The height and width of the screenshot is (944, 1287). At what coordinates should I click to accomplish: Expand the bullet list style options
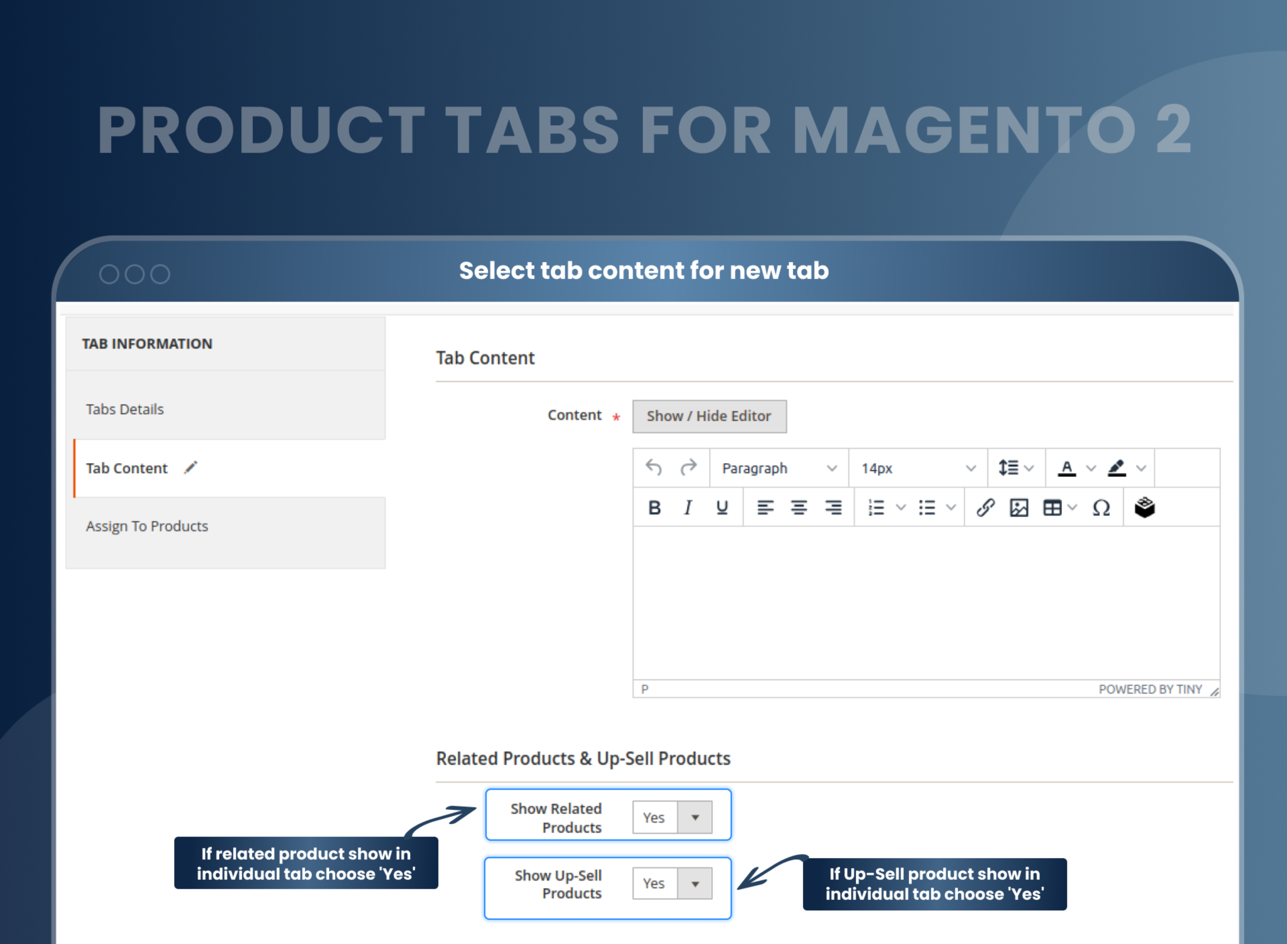(951, 508)
